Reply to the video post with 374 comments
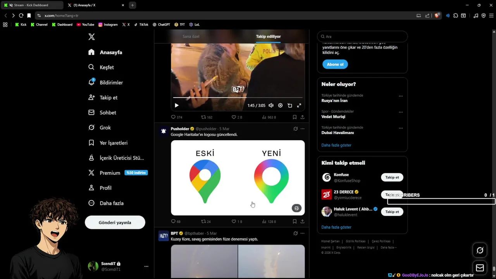The height and width of the screenshot is (279, 496). point(177,117)
